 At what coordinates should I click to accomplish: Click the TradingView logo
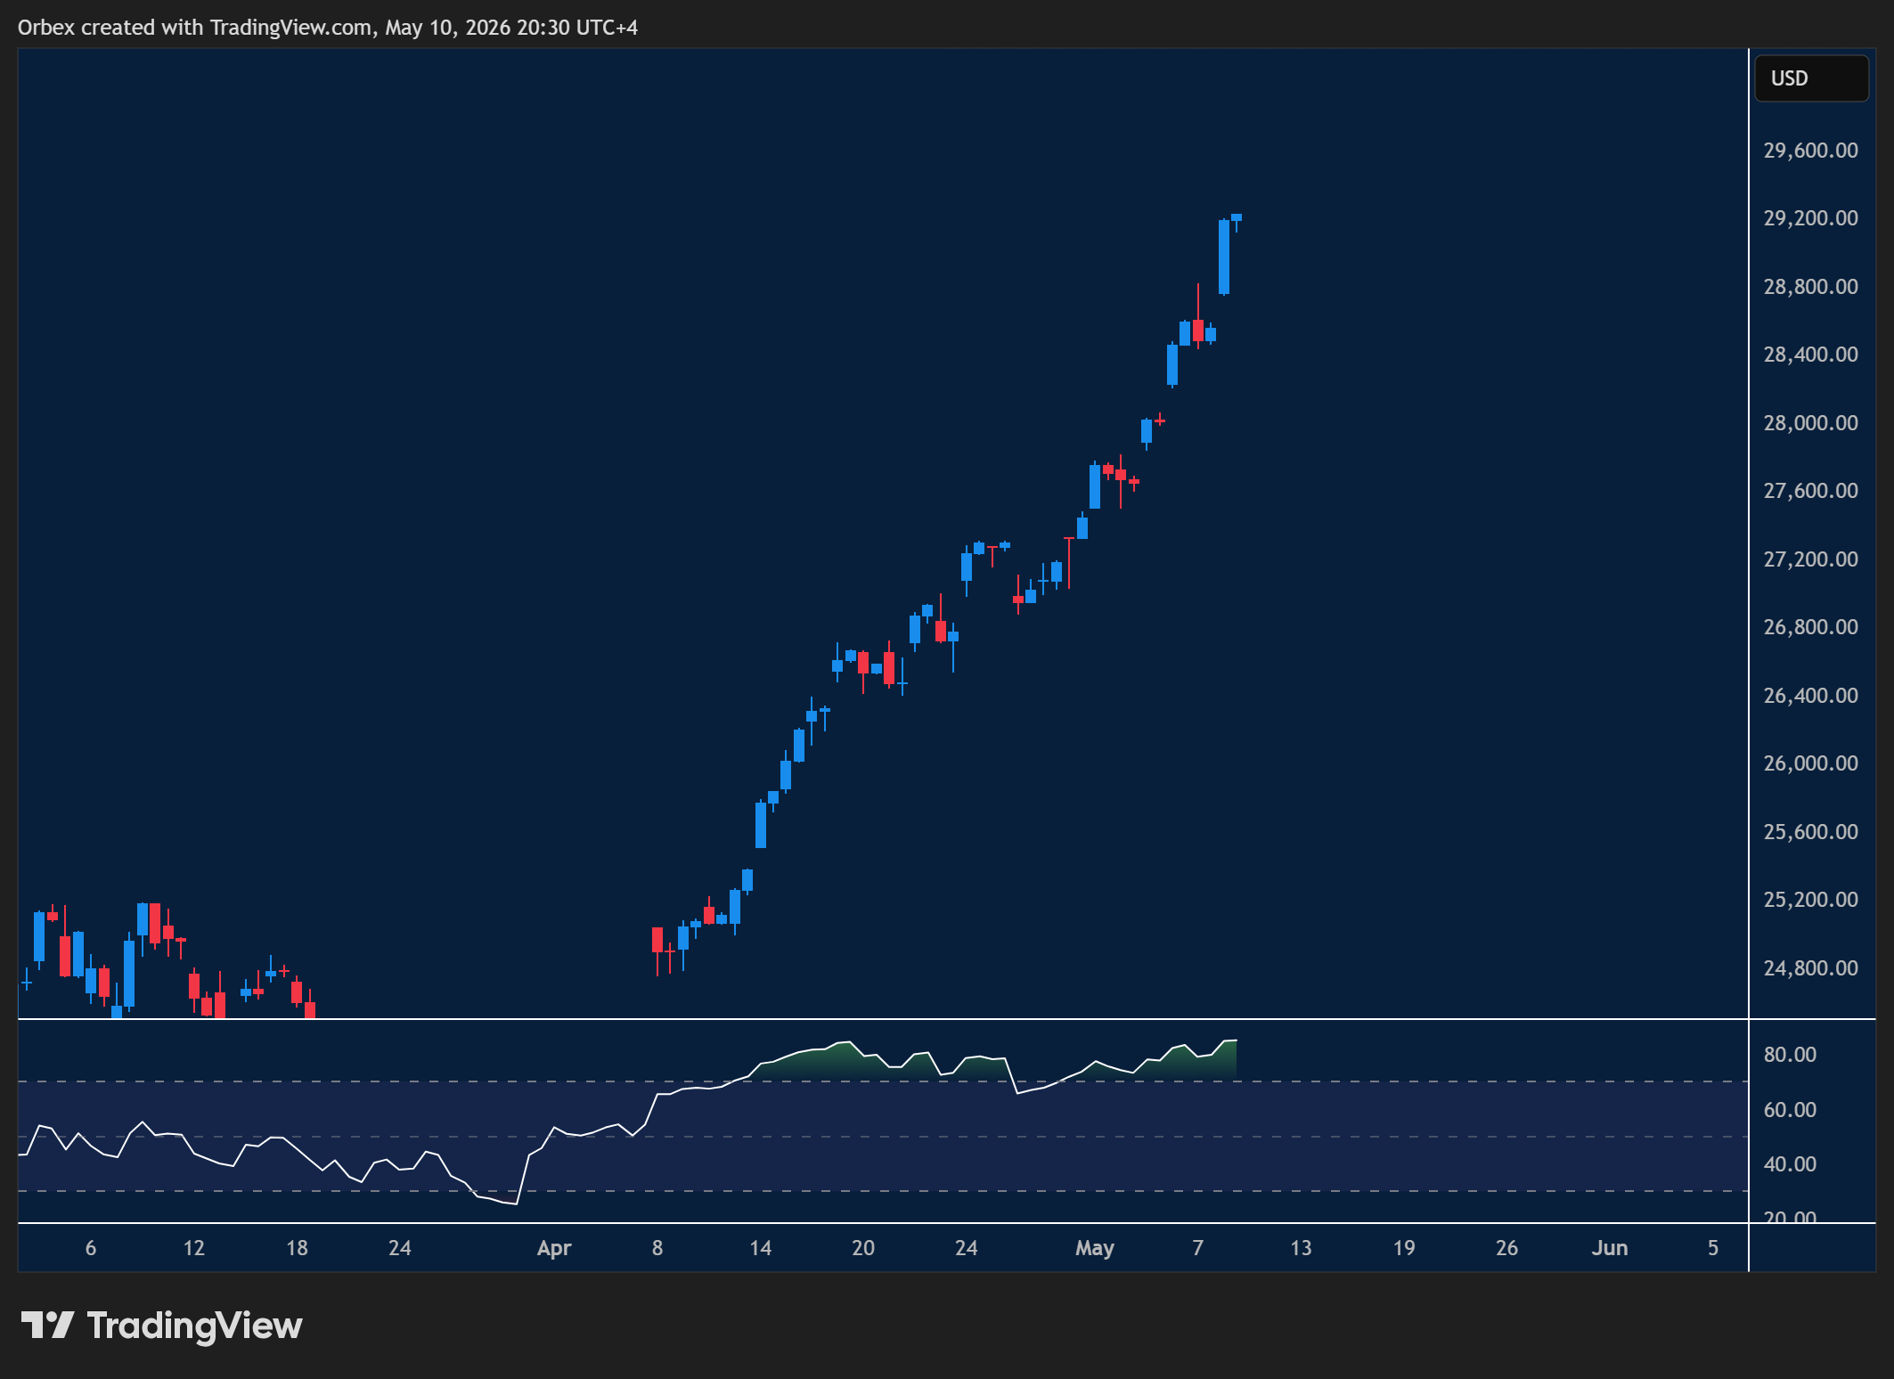(161, 1326)
